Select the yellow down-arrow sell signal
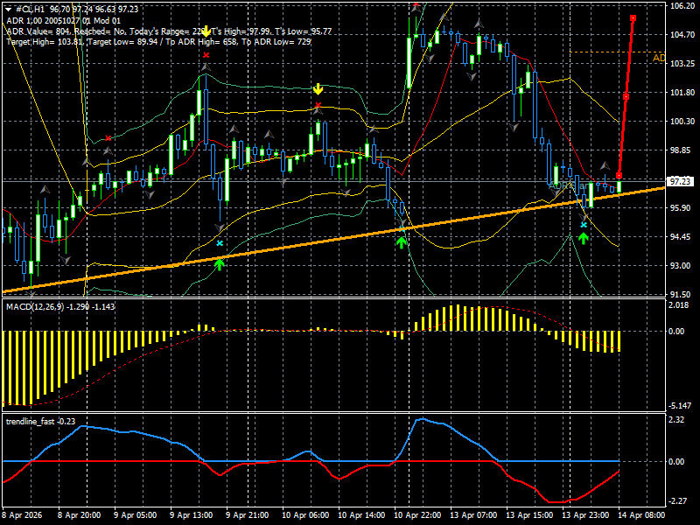The image size is (700, 525). pyautogui.click(x=318, y=88)
